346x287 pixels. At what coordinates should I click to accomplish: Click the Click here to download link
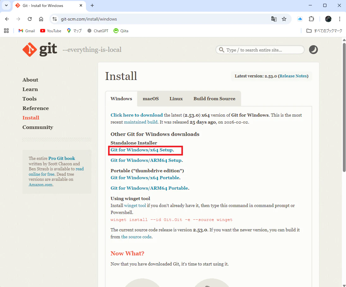click(x=137, y=115)
